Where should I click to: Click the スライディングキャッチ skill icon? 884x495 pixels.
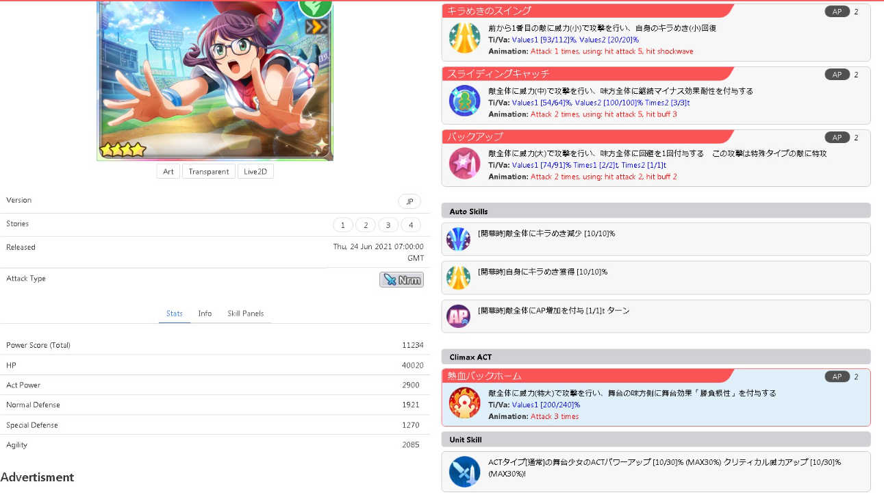click(x=464, y=101)
